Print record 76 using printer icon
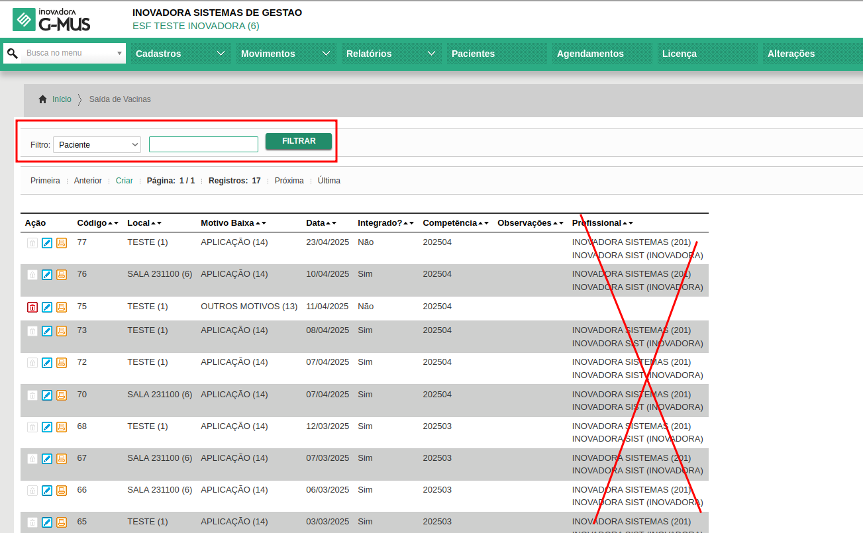The height and width of the screenshot is (533, 863). click(x=62, y=275)
